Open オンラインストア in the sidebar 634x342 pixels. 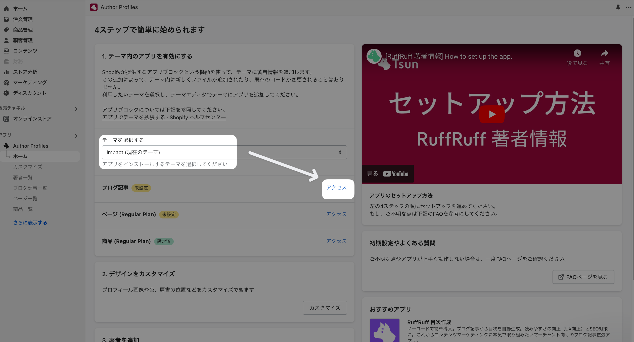(32, 119)
